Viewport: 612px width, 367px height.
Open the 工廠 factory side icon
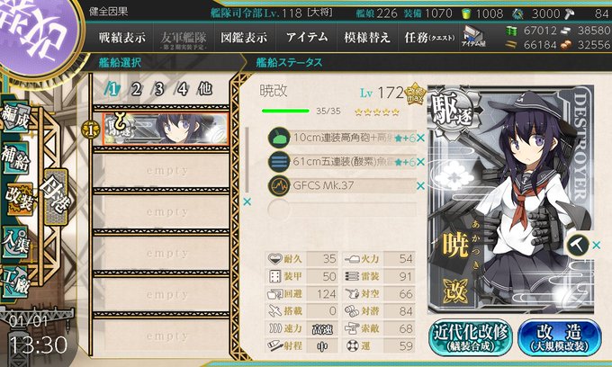[x=15, y=282]
